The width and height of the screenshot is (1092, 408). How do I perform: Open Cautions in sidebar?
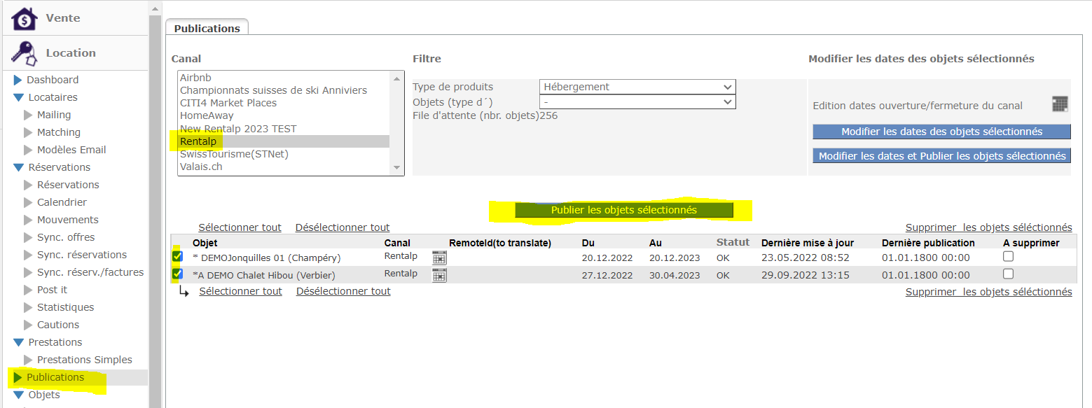coord(58,325)
